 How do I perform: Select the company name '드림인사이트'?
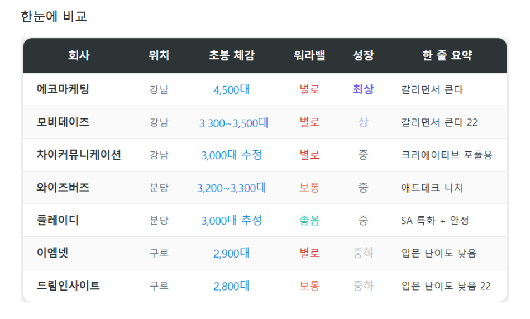coord(68,286)
